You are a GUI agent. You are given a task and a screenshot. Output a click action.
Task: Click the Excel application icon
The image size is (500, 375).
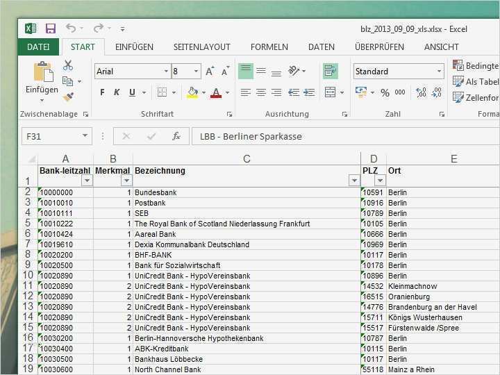(x=31, y=28)
